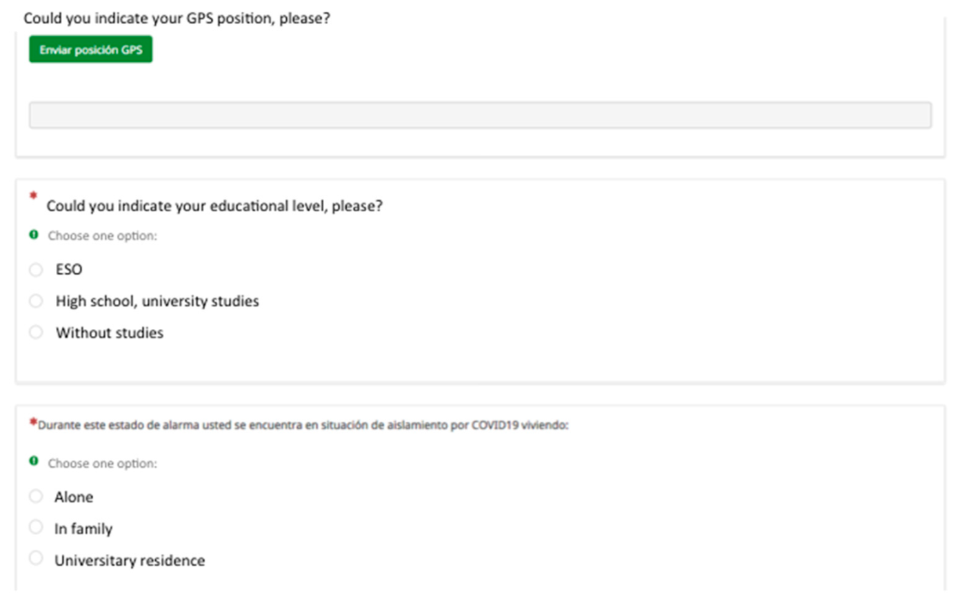955x603 pixels.
Task: Choose the Universitary residence radio button
Action: [36, 558]
